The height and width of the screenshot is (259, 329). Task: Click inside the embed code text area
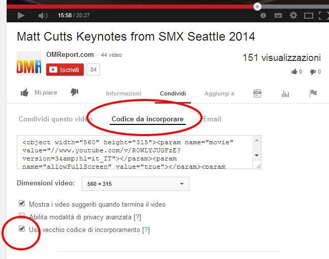tap(135, 152)
